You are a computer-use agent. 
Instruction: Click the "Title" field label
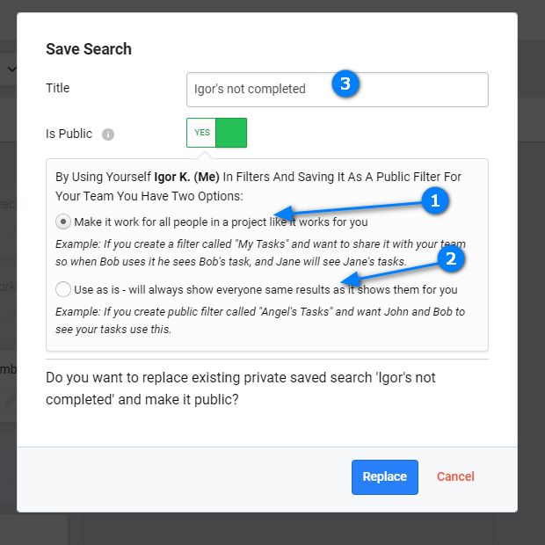tap(58, 88)
